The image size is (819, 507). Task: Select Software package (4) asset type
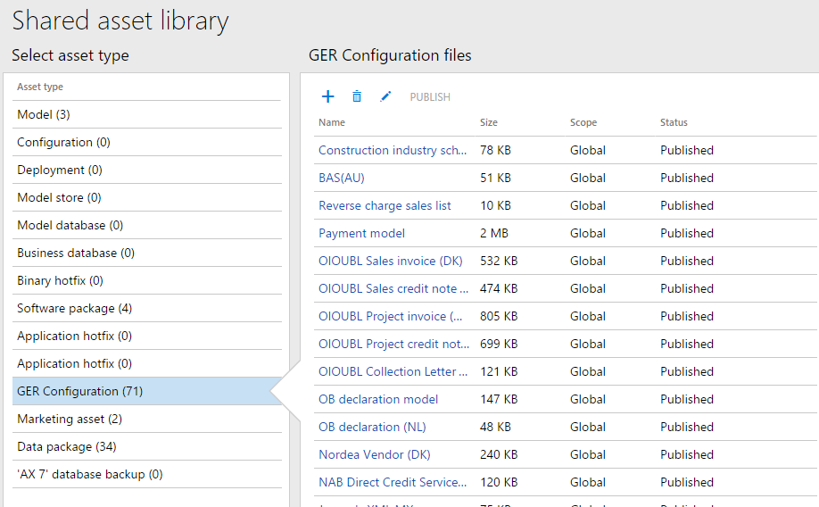point(74,308)
